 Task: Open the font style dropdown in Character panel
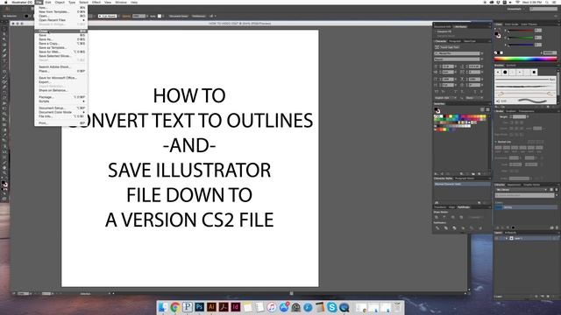[x=482, y=59]
